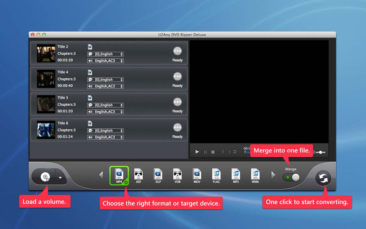Viewport: 366px width, 229px height.
Task: Open Title 5 options ellipsis button
Action: (178, 102)
